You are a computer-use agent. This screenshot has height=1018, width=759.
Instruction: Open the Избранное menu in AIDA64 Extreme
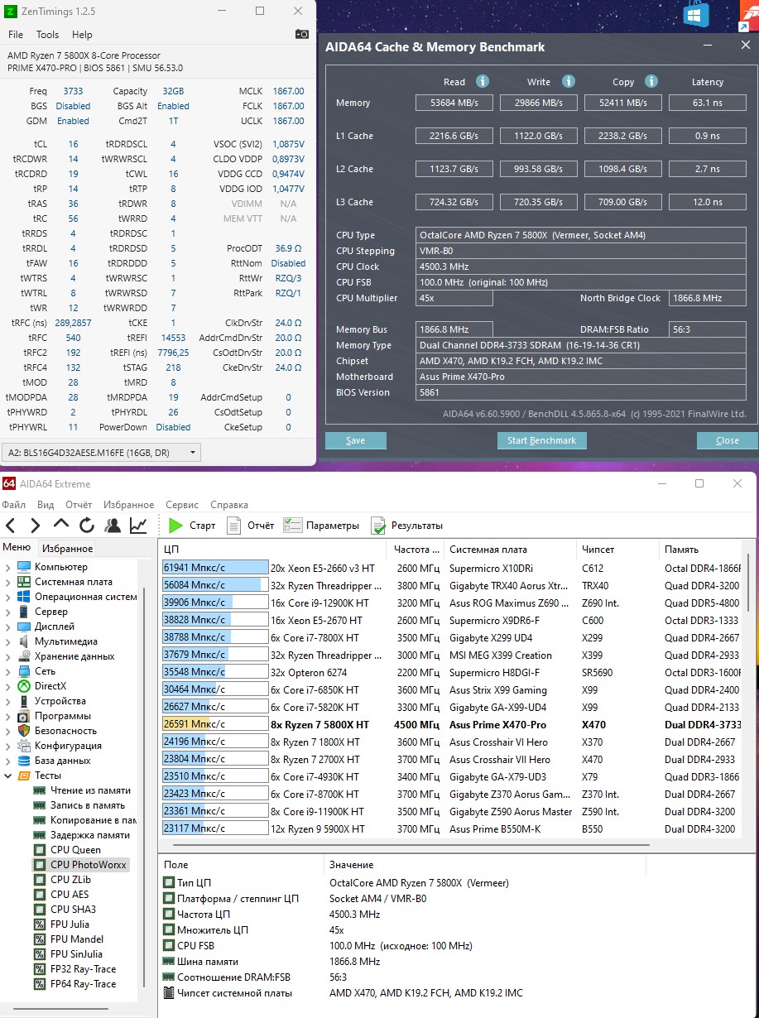click(128, 504)
